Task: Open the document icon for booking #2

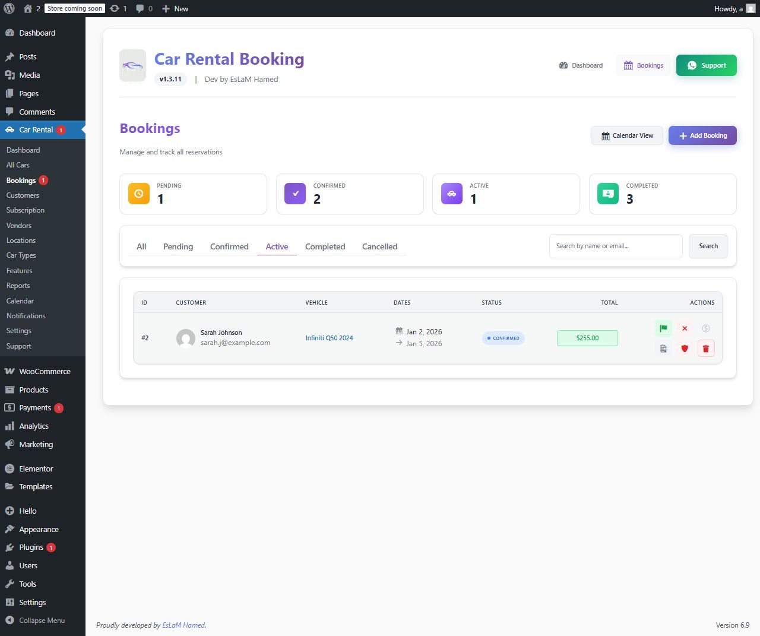Action: (663, 349)
